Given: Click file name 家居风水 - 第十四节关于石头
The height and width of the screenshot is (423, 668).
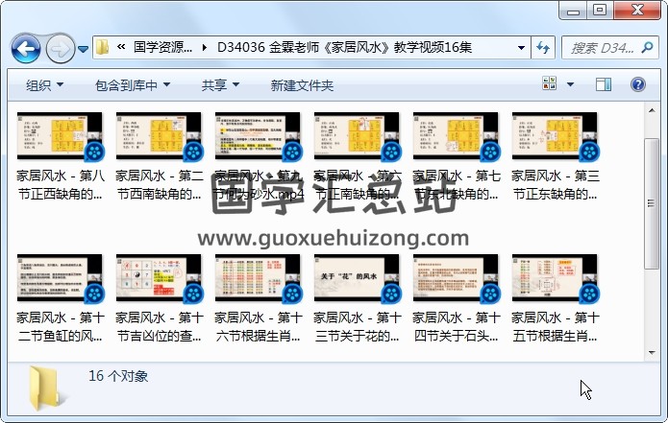Looking at the screenshot, I should pos(456,327).
